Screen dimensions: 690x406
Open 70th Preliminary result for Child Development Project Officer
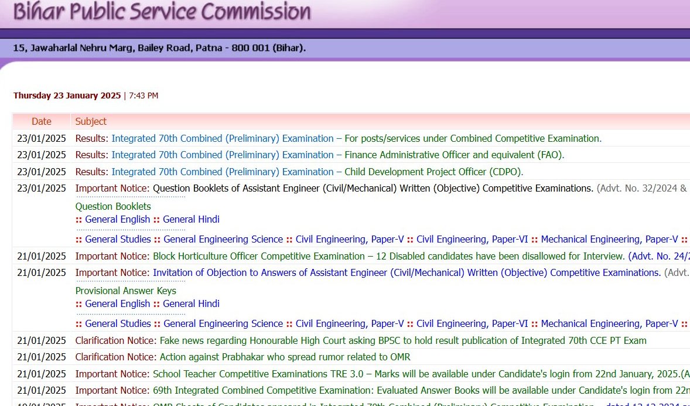tap(317, 172)
